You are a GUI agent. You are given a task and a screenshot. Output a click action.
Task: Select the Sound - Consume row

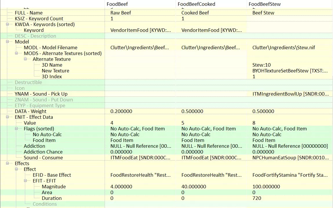pyautogui.click(x=43, y=158)
